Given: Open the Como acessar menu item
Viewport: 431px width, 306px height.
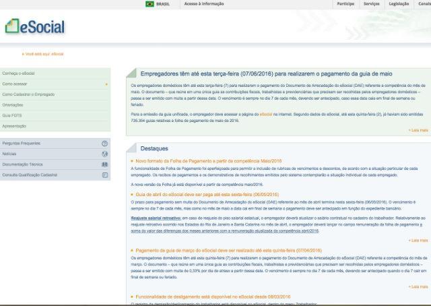Looking at the screenshot, I should (x=15, y=84).
